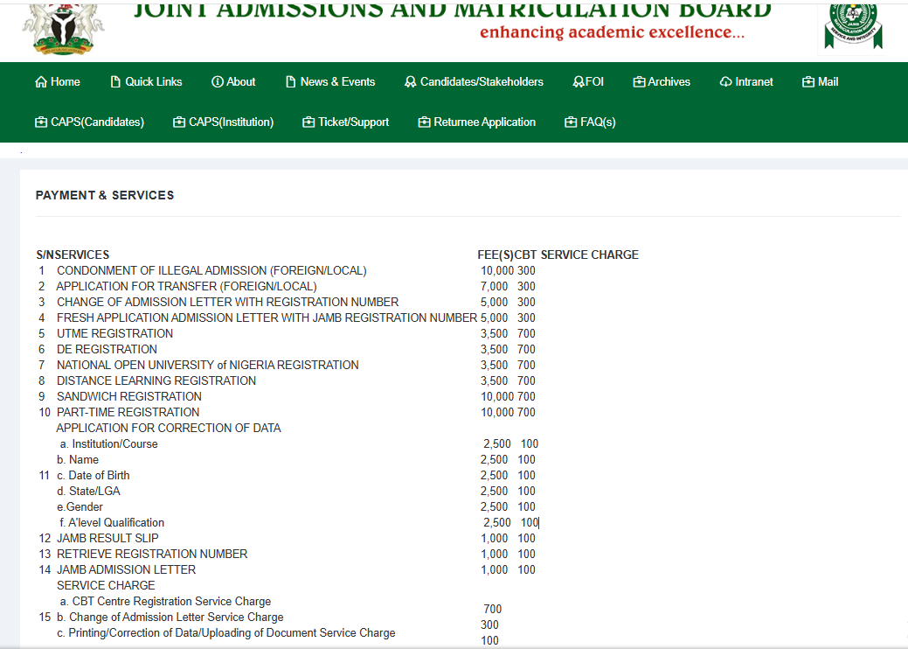Click the 'DE REGISTRATION' service text
Image resolution: width=908 pixels, height=649 pixels.
click(x=107, y=349)
